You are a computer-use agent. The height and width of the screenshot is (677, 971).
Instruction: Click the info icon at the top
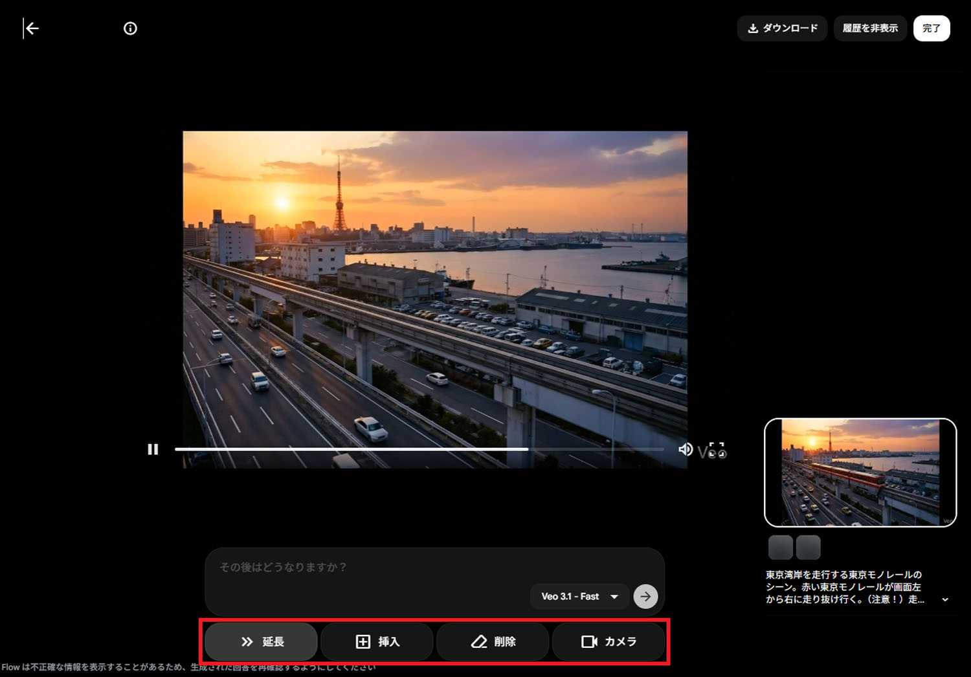tap(129, 28)
